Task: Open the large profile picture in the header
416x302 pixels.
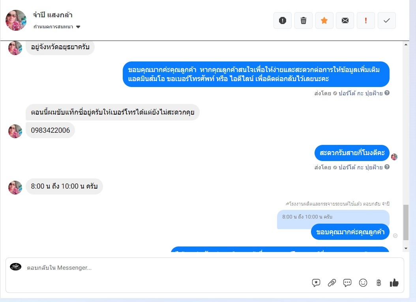Action: [16, 20]
